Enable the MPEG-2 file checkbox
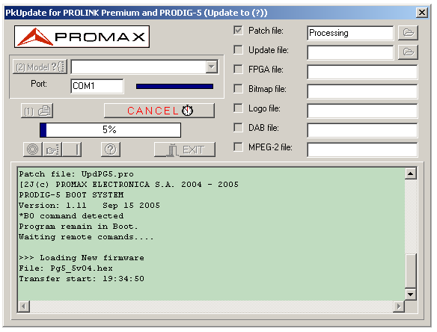The height and width of the screenshot is (332, 437). [x=238, y=147]
